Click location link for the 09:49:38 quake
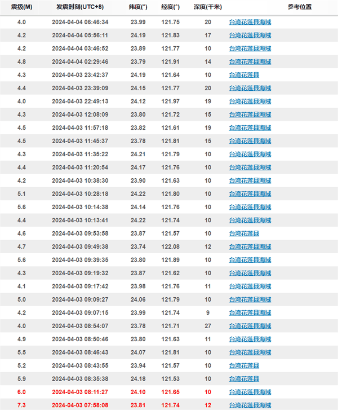The height and width of the screenshot is (410, 338). pos(250,246)
